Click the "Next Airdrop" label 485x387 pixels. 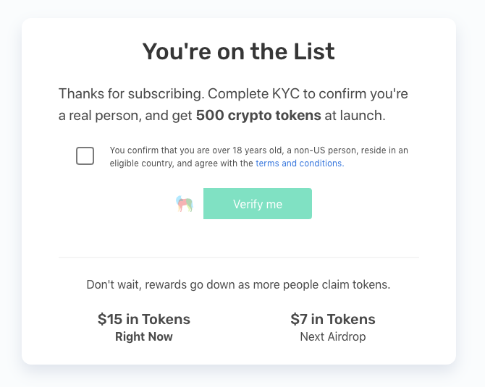(333, 336)
